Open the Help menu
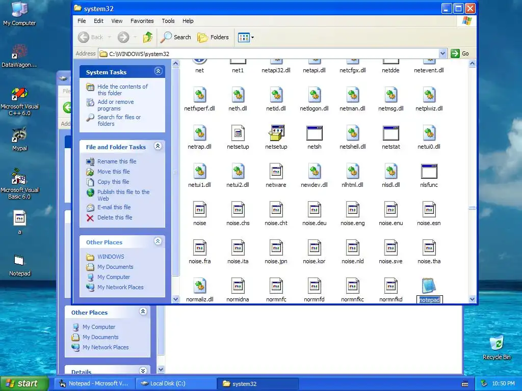 (x=188, y=21)
